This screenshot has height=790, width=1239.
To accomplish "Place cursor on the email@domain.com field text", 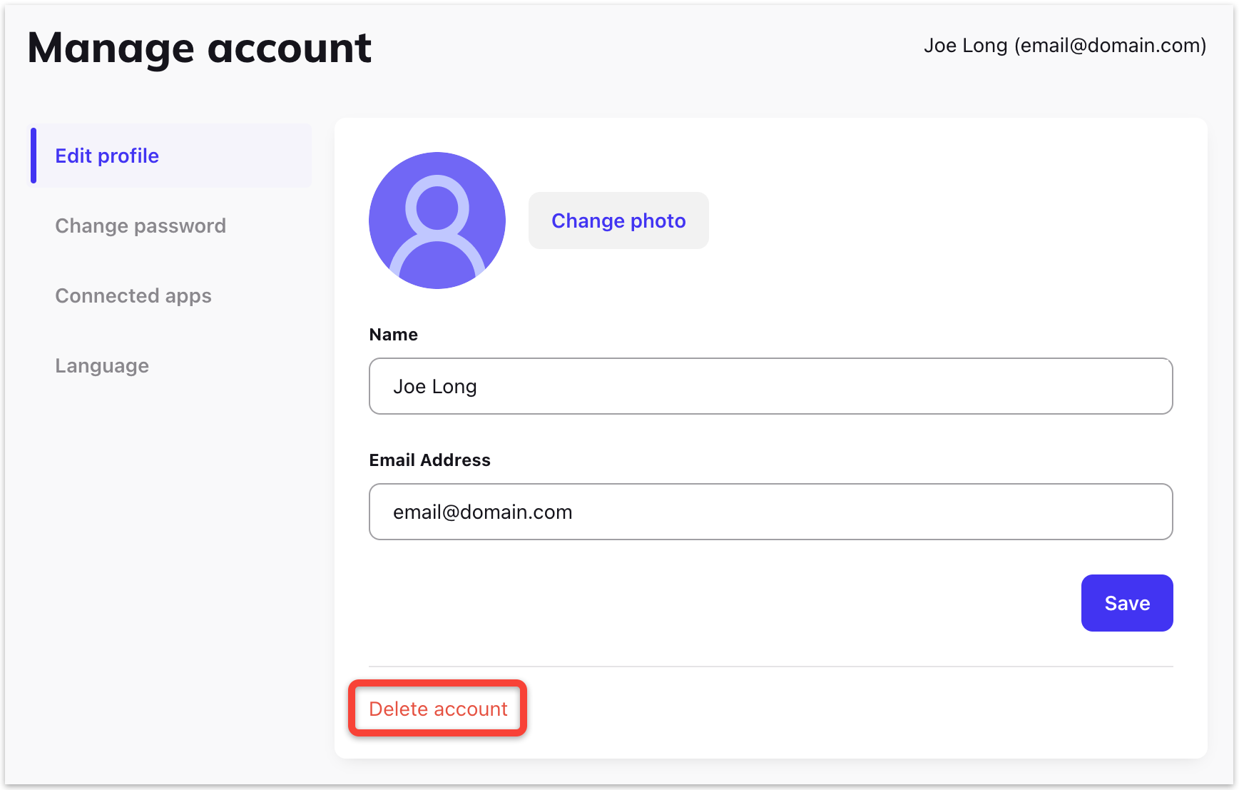I will [482, 512].
